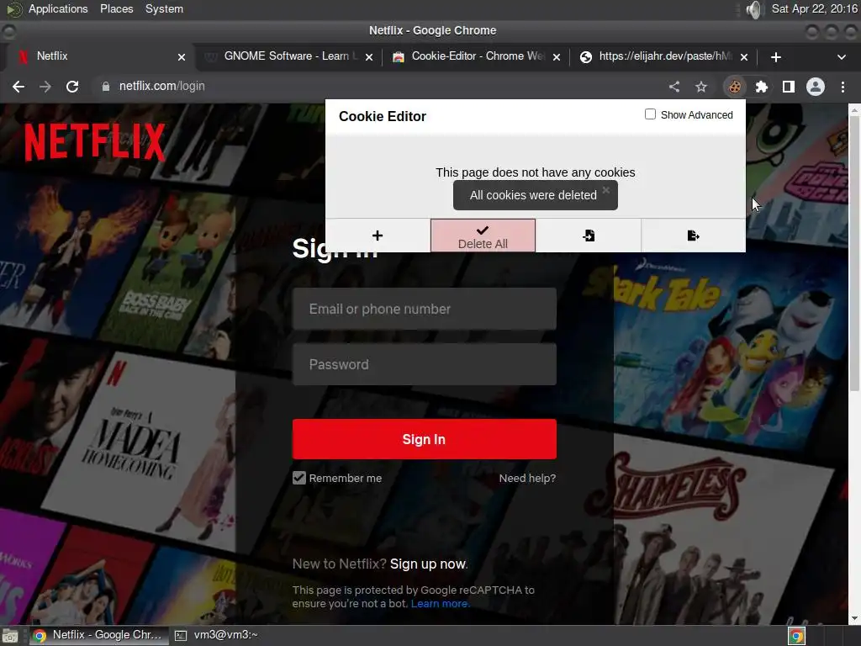Open the Cookie-Editor extension icon in toolbar
The height and width of the screenshot is (646, 861).
coord(734,87)
